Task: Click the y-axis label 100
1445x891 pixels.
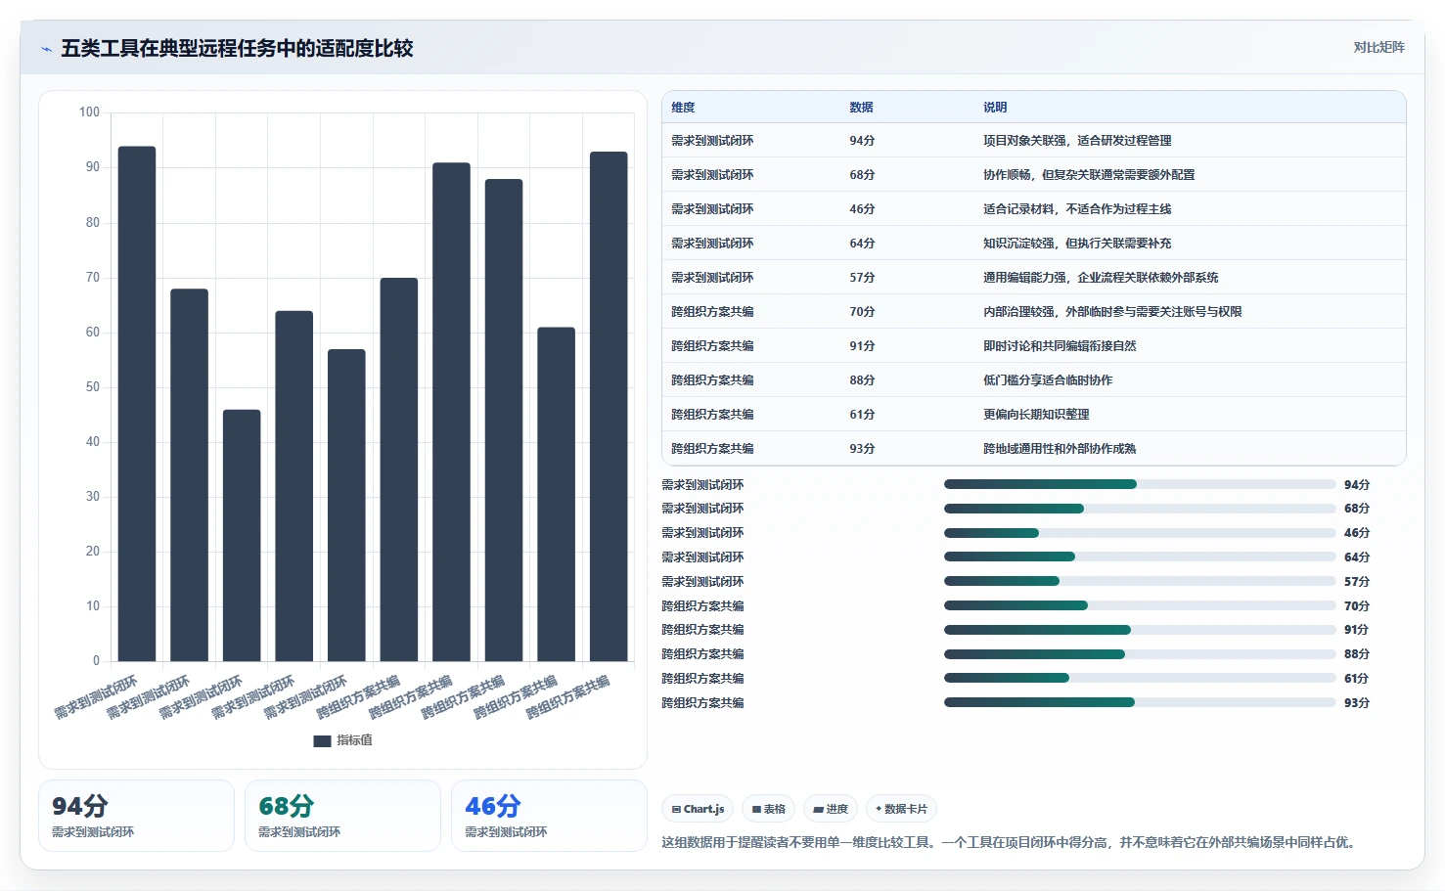Action: [x=89, y=112]
